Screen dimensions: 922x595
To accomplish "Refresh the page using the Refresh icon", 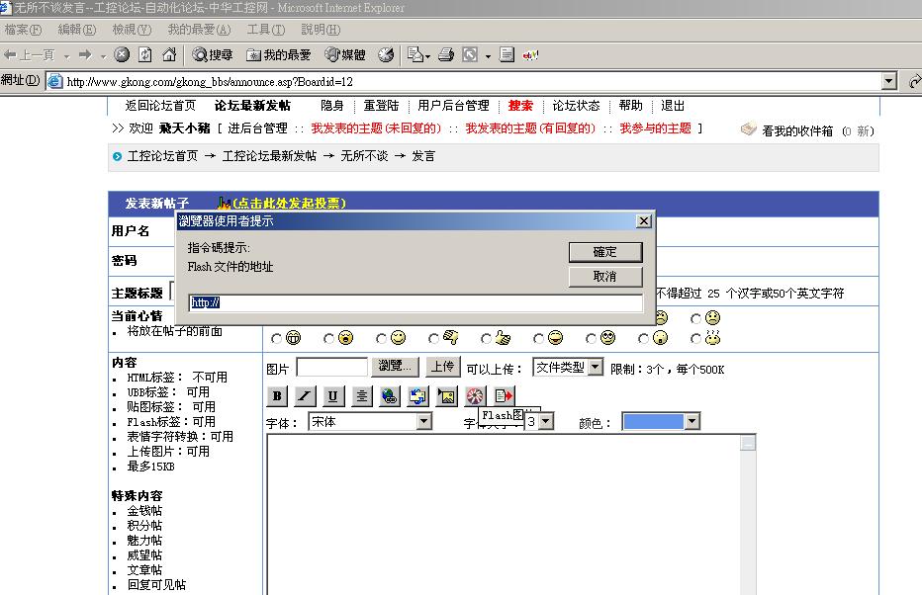I will coord(145,55).
